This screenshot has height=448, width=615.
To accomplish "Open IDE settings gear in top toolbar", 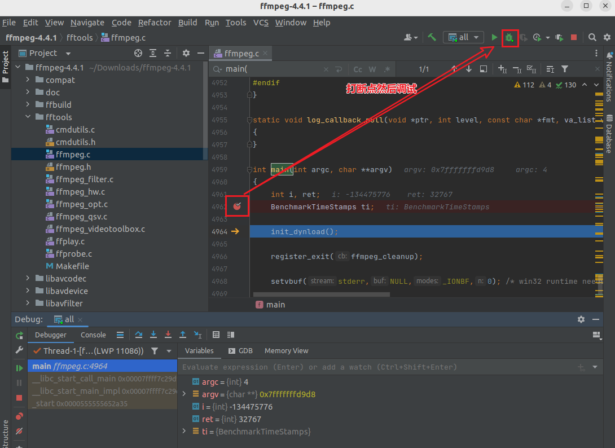I will (607, 37).
